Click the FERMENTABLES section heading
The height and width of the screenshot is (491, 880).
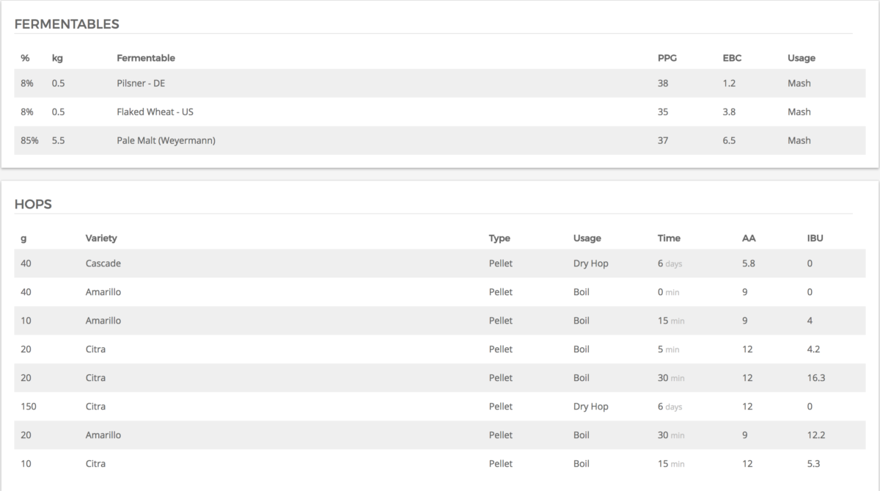point(67,24)
